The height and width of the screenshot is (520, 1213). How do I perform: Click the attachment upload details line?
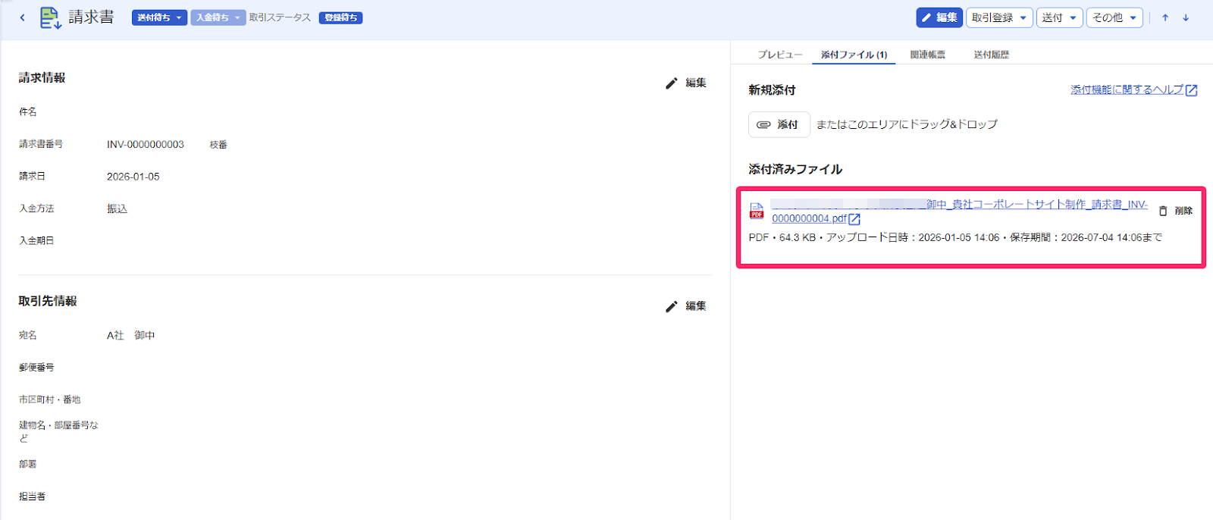point(955,237)
